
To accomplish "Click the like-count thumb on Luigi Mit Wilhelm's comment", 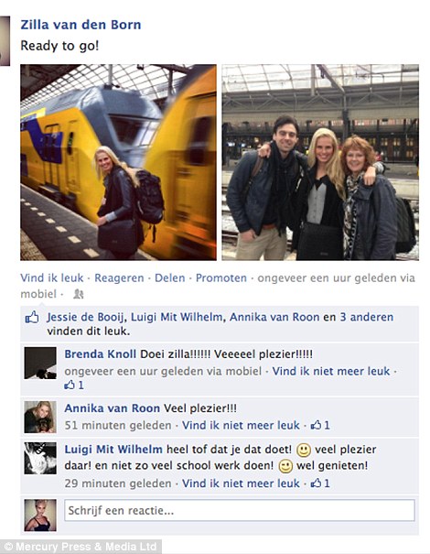I will coord(316,483).
